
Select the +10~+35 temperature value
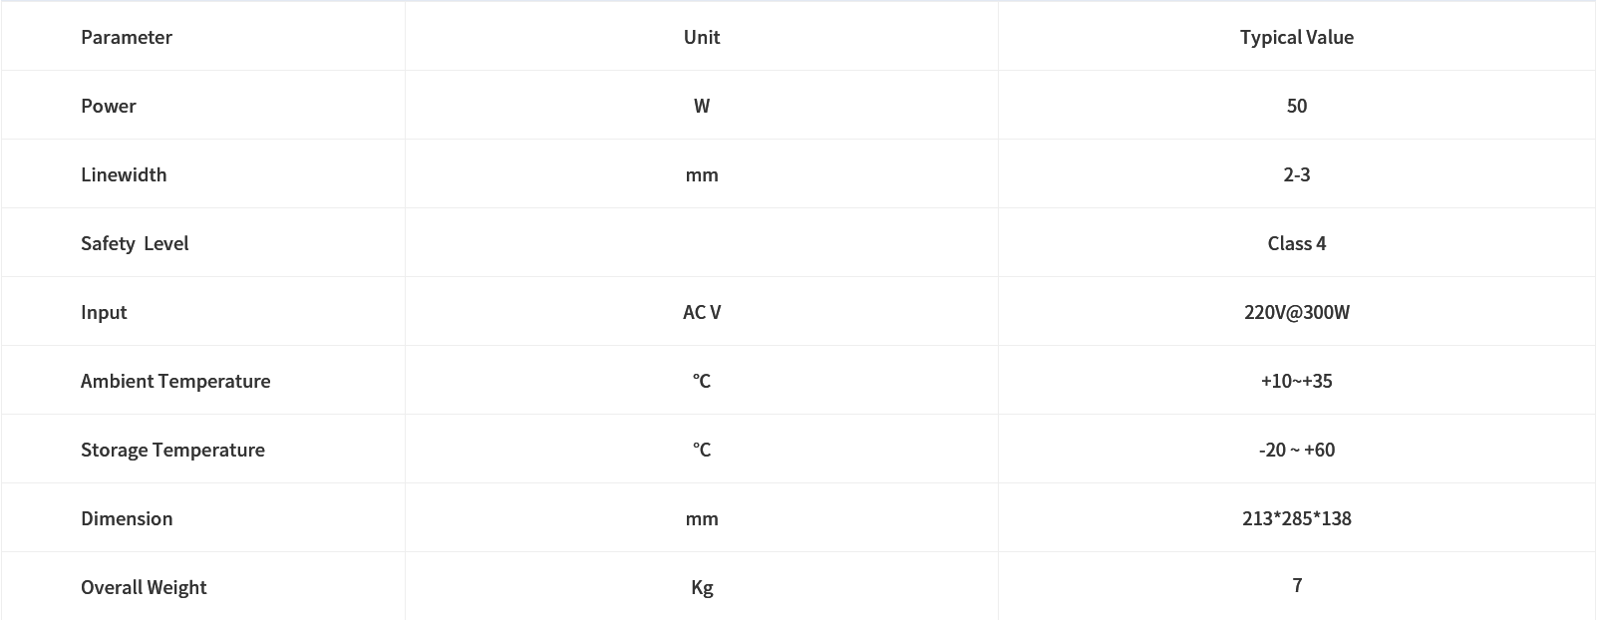[1297, 381]
